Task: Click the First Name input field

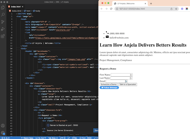Action: [122, 75]
